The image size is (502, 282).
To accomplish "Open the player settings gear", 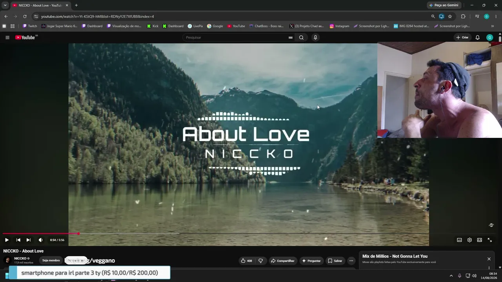I will [x=469, y=240].
